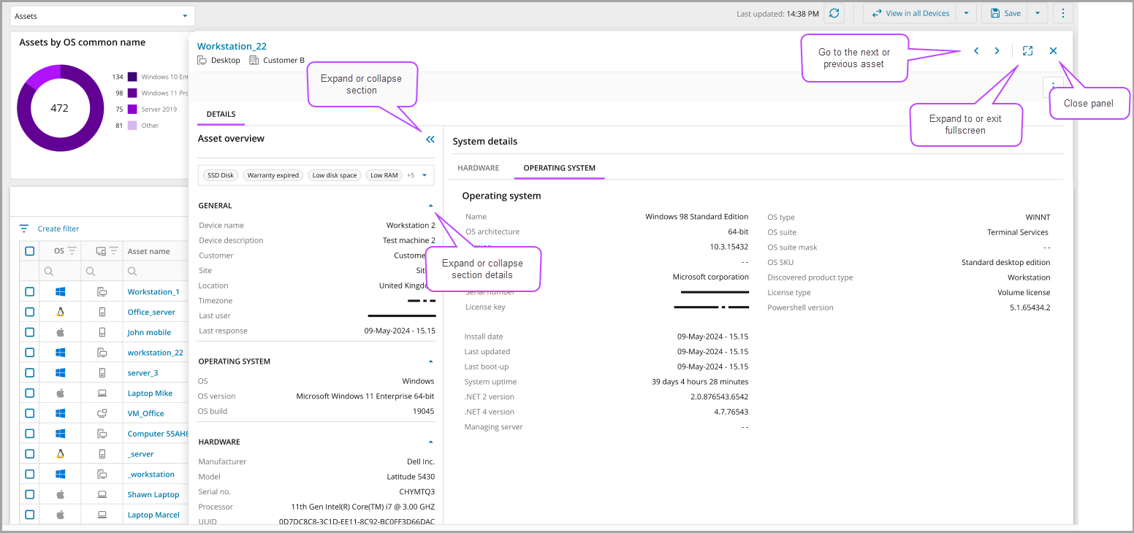This screenshot has width=1134, height=533.
Task: Click the filter icon beside Create filter
Action: coord(24,229)
